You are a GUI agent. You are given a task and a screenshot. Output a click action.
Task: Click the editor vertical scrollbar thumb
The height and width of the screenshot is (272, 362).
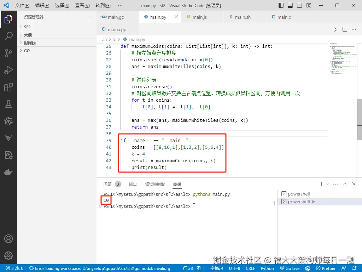point(360,119)
